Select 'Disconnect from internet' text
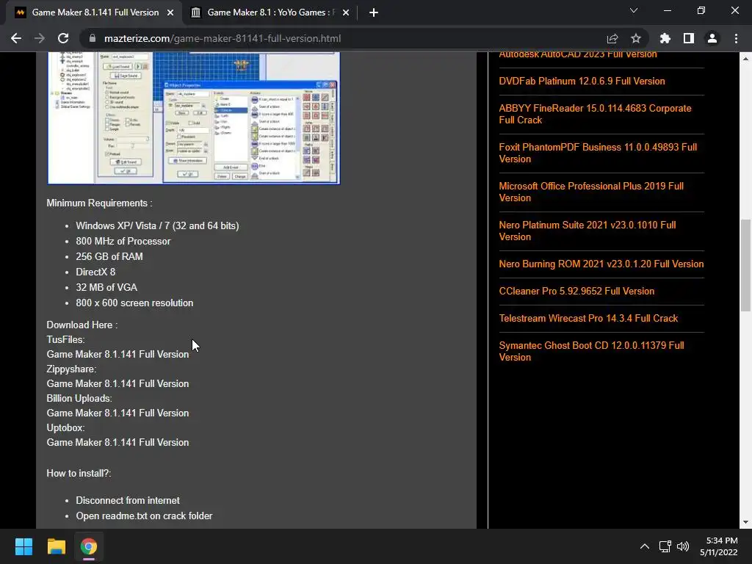Image resolution: width=752 pixels, height=564 pixels. [x=128, y=500]
